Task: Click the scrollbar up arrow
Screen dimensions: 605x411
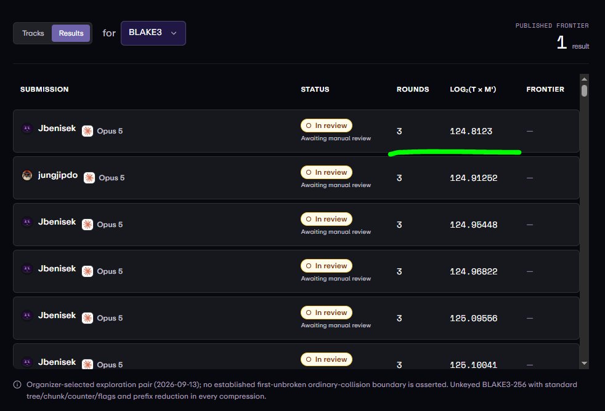Action: point(584,79)
